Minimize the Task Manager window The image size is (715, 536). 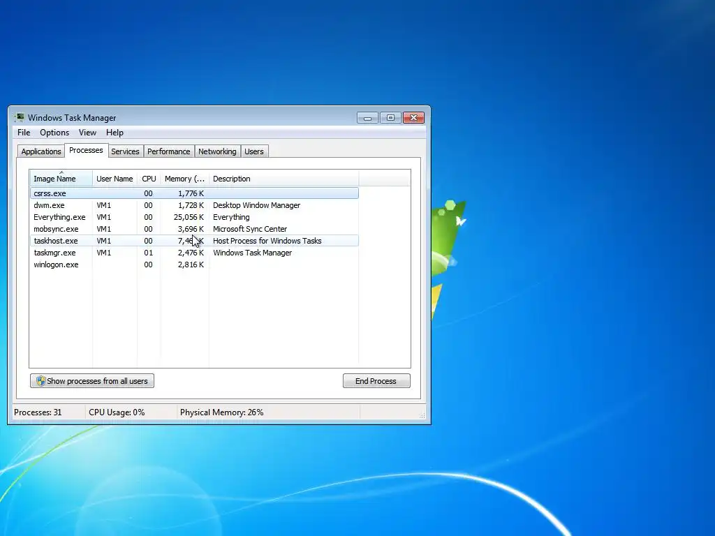[367, 118]
